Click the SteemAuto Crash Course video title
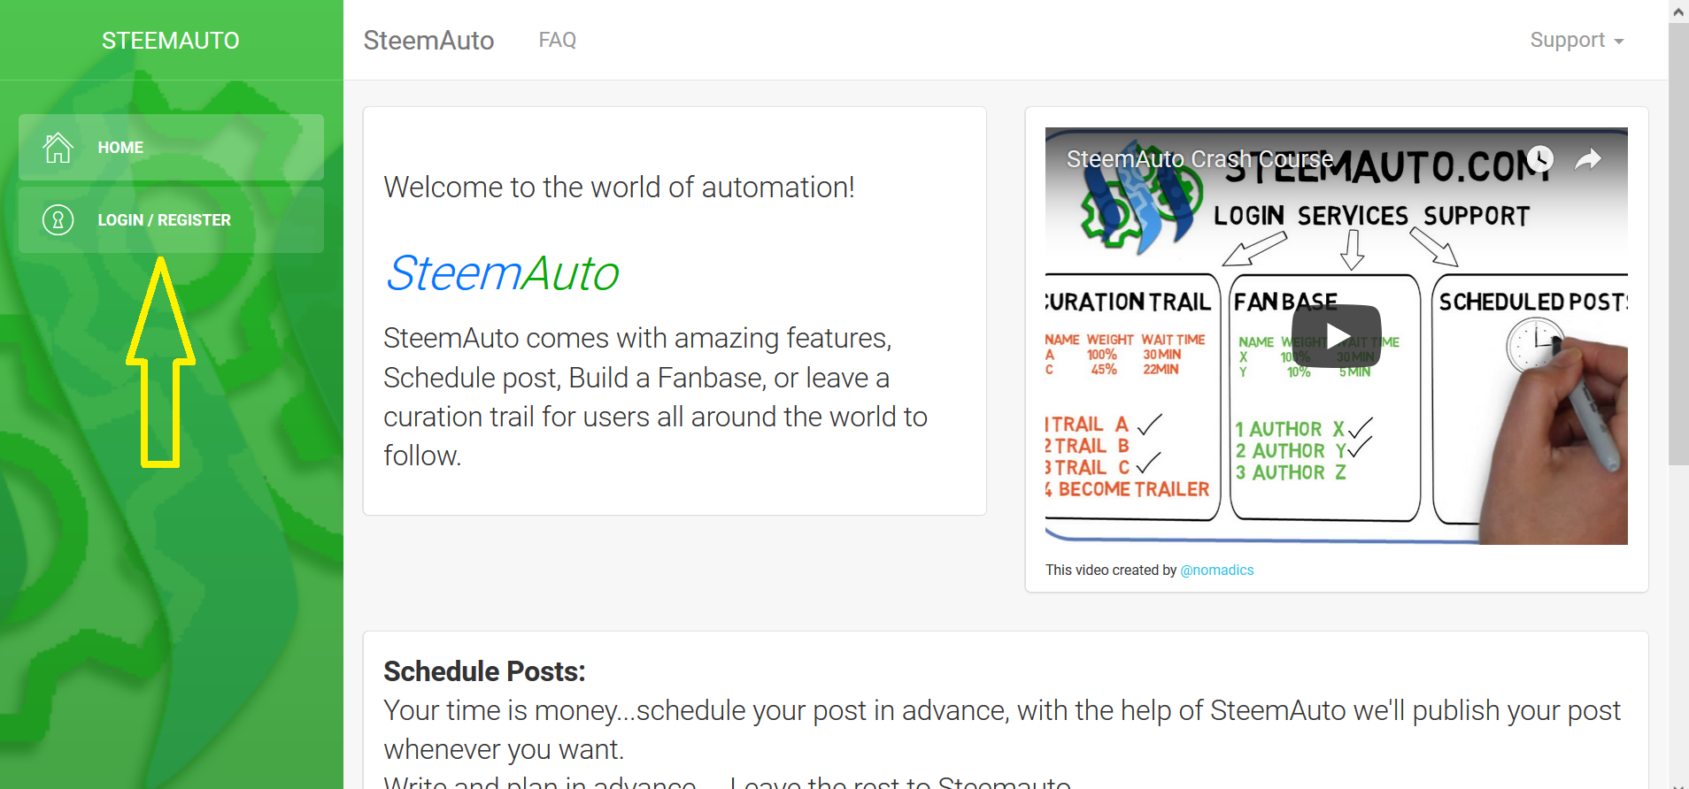The height and width of the screenshot is (789, 1689). point(1199,159)
